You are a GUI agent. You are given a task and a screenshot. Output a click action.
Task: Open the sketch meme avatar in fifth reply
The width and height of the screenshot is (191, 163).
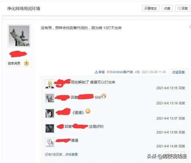pos(50,142)
